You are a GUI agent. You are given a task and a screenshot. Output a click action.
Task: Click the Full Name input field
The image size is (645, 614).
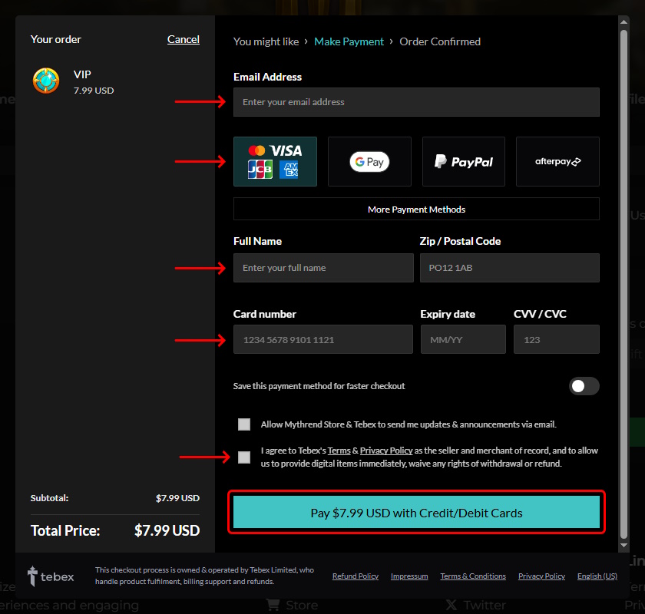click(x=323, y=268)
